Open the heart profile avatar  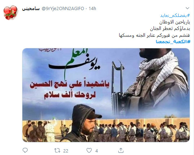10,12
